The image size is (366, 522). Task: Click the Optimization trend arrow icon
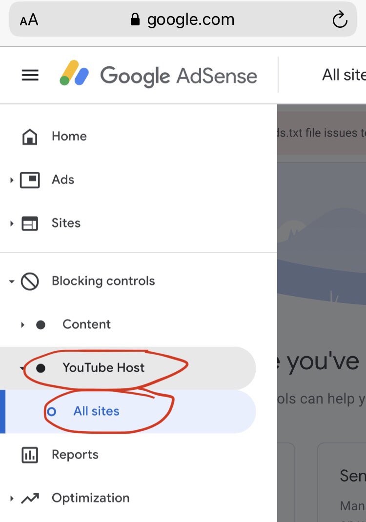[30, 498]
